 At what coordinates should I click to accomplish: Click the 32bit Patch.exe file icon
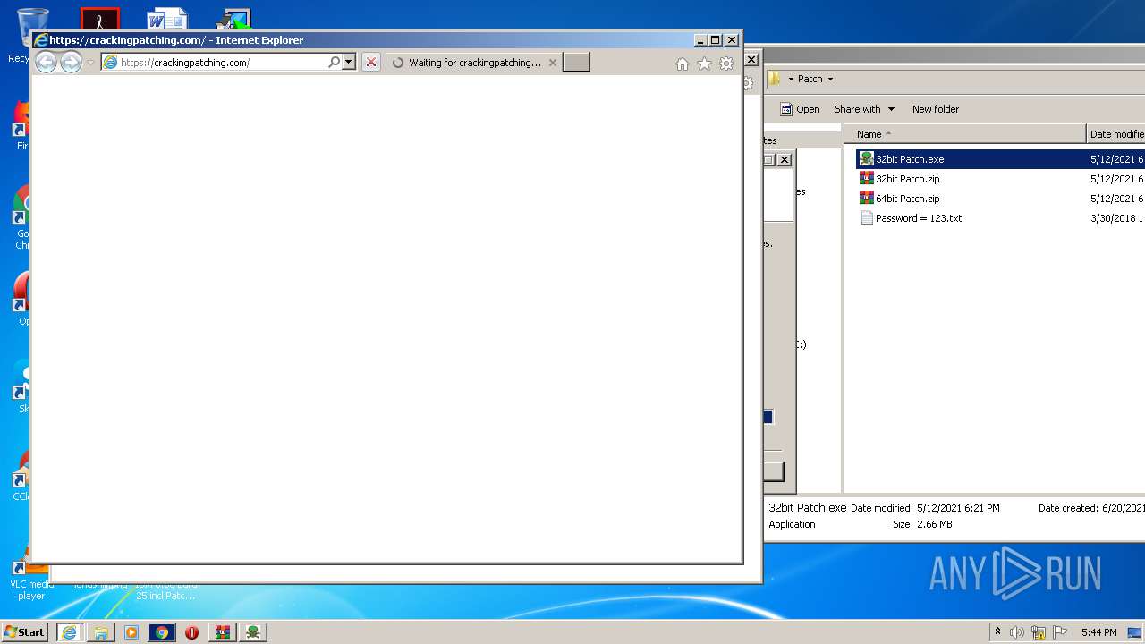866,159
